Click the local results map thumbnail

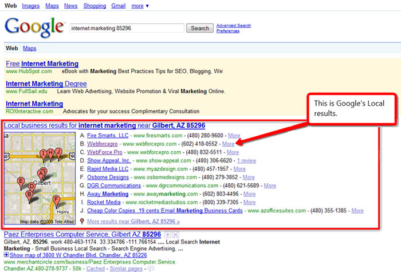tap(40, 178)
